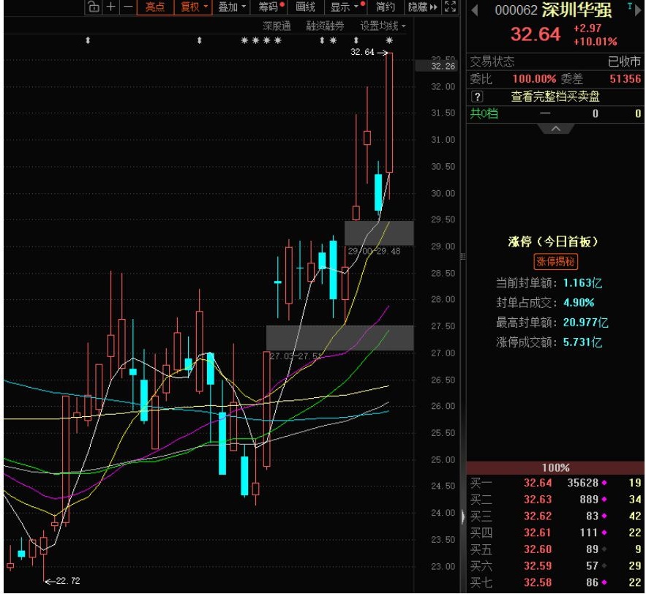The width and height of the screenshot is (646, 594).
Task: Open the 筹码 chip distribution panel
Action: (271, 7)
